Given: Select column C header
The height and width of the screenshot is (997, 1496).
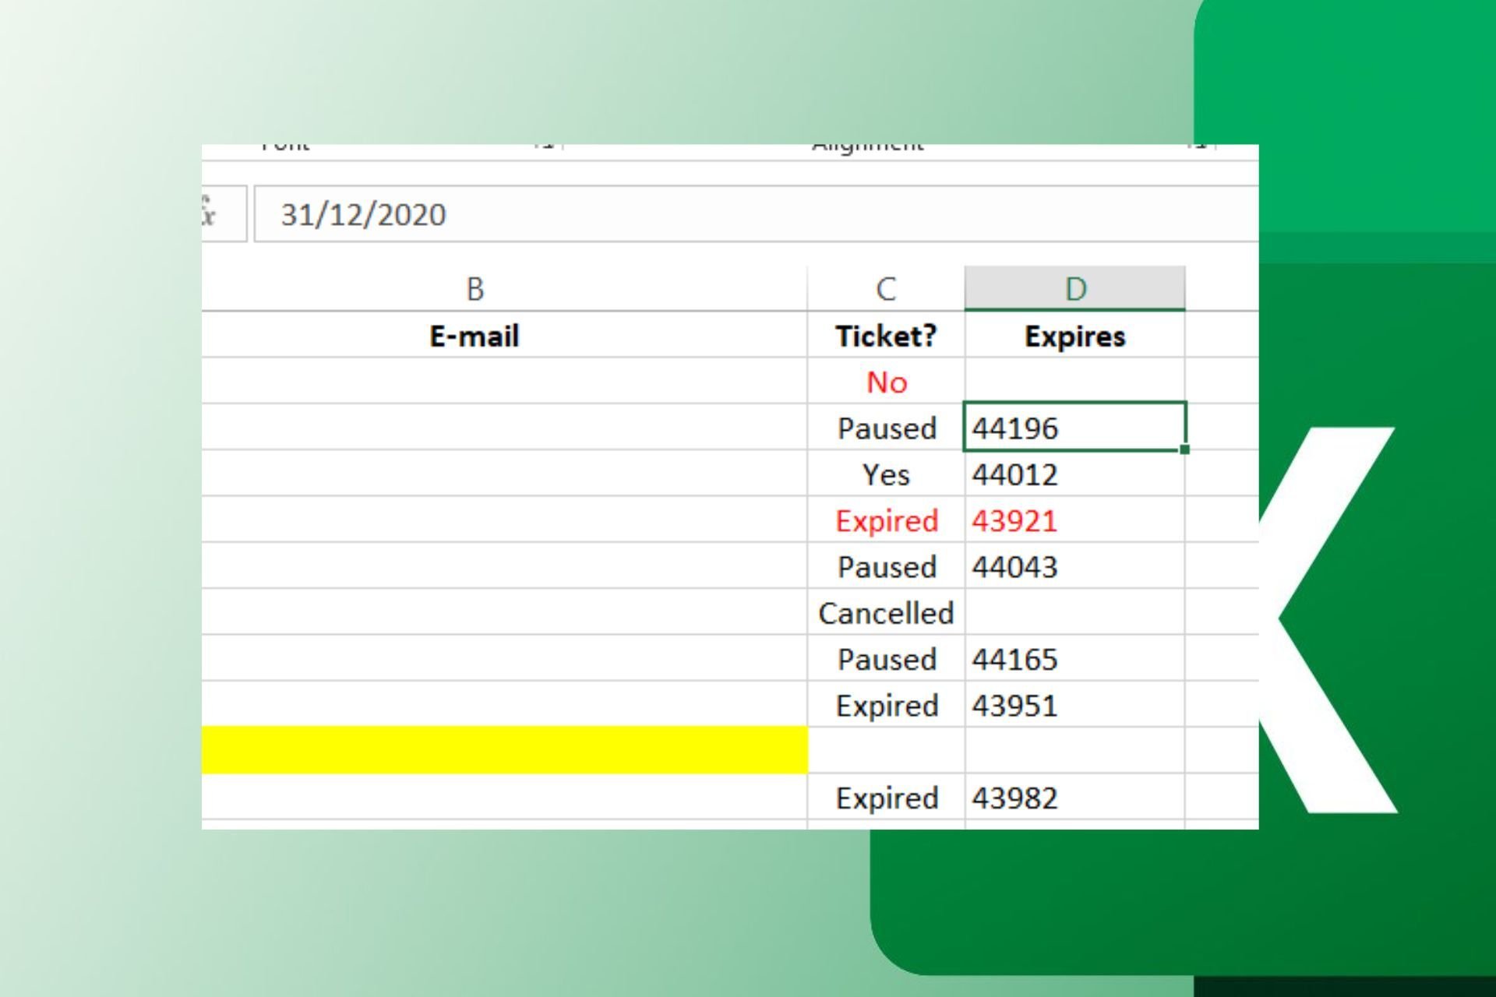Looking at the screenshot, I should click(886, 289).
